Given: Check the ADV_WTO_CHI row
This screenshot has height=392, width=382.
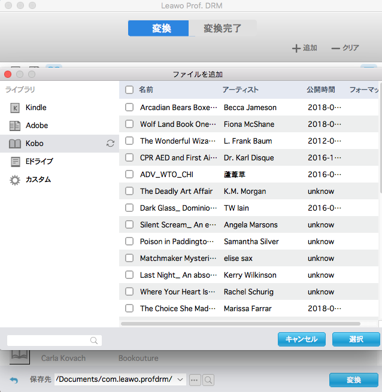Looking at the screenshot, I should tap(129, 175).
